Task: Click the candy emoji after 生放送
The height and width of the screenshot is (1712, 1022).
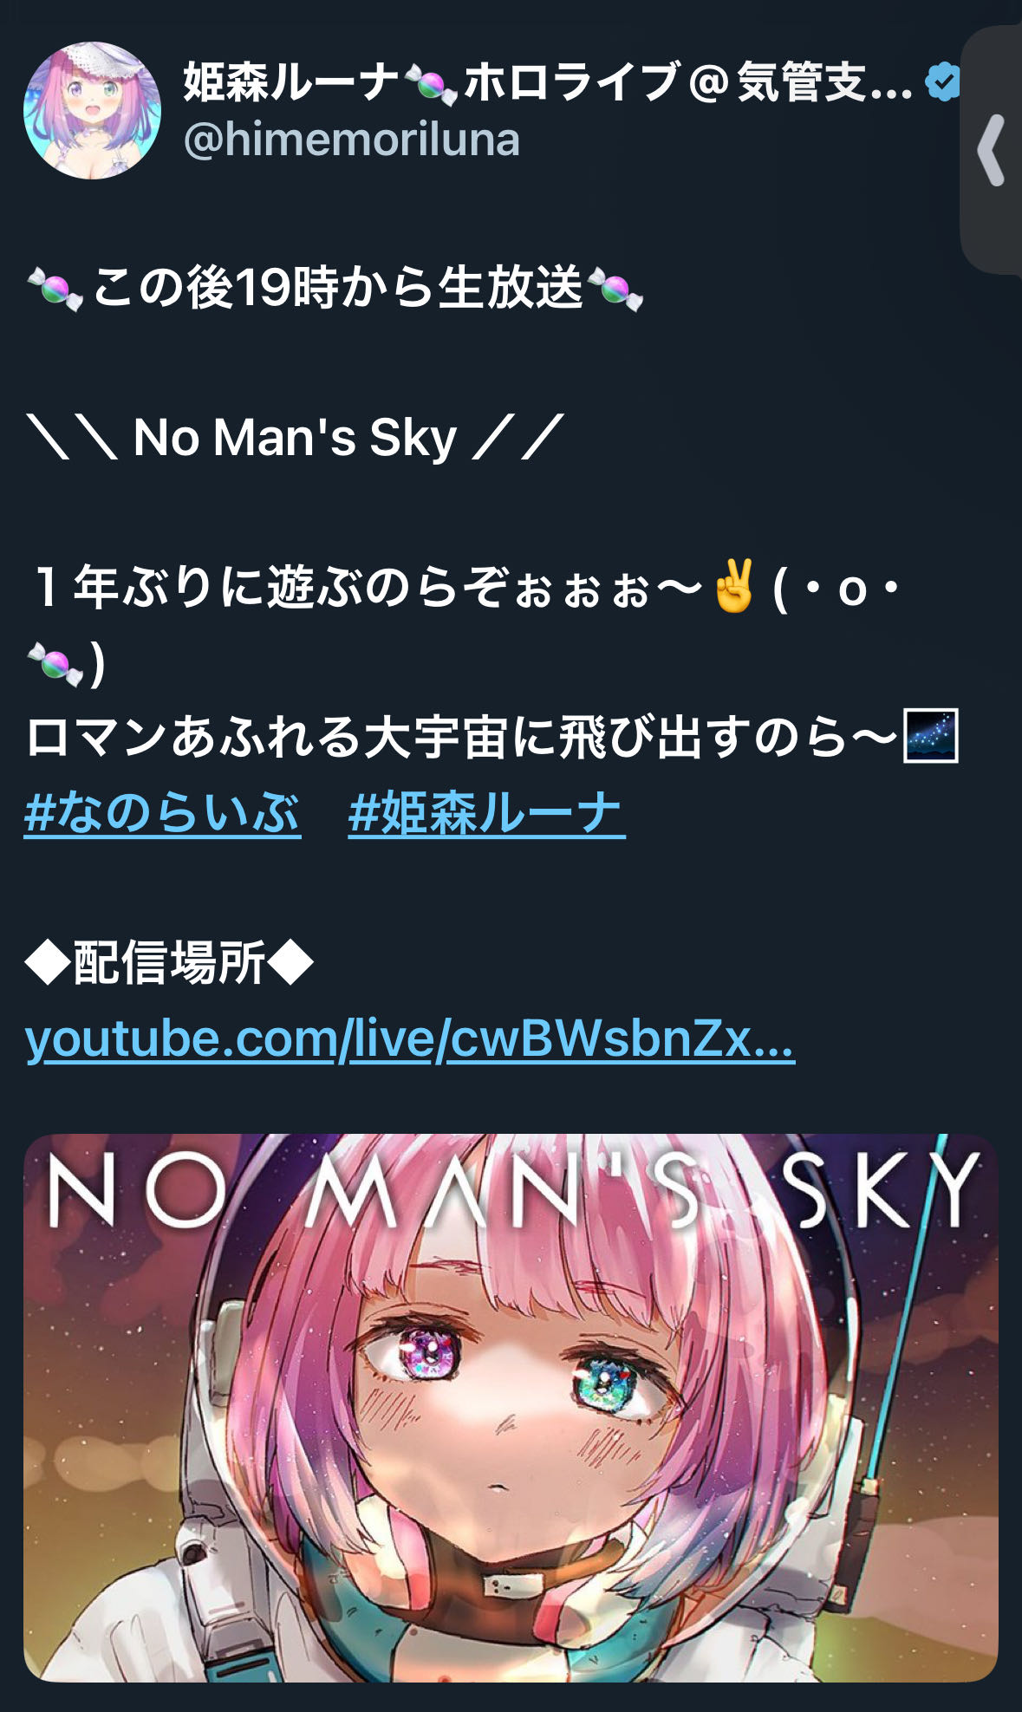Action: click(615, 289)
